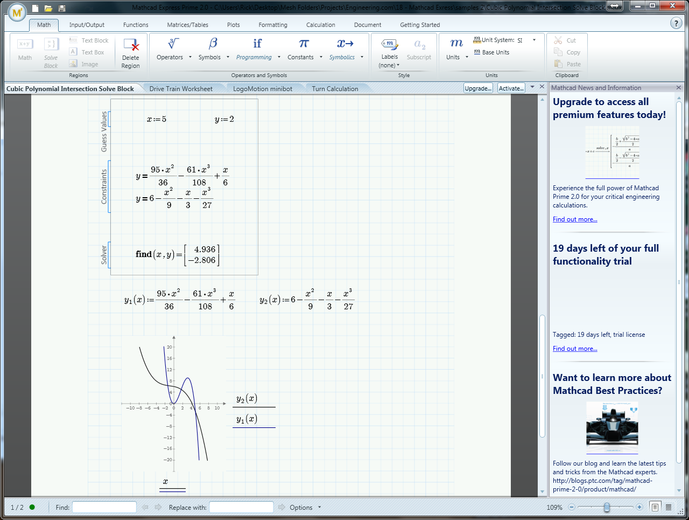Image resolution: width=689 pixels, height=520 pixels.
Task: Switch to the Formatting ribbon tab
Action: (x=273, y=25)
